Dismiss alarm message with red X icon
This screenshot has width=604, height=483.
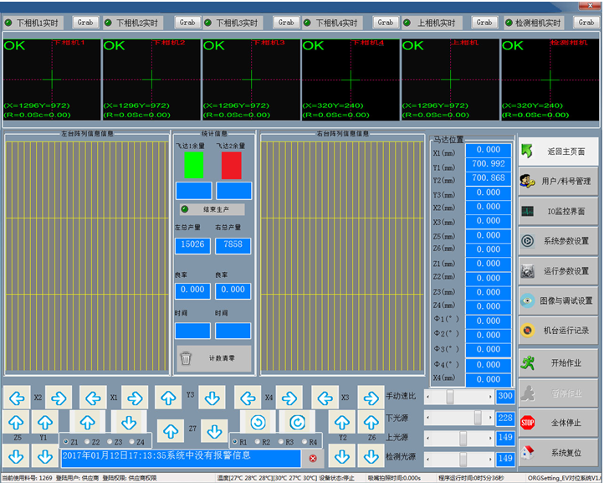click(x=313, y=458)
